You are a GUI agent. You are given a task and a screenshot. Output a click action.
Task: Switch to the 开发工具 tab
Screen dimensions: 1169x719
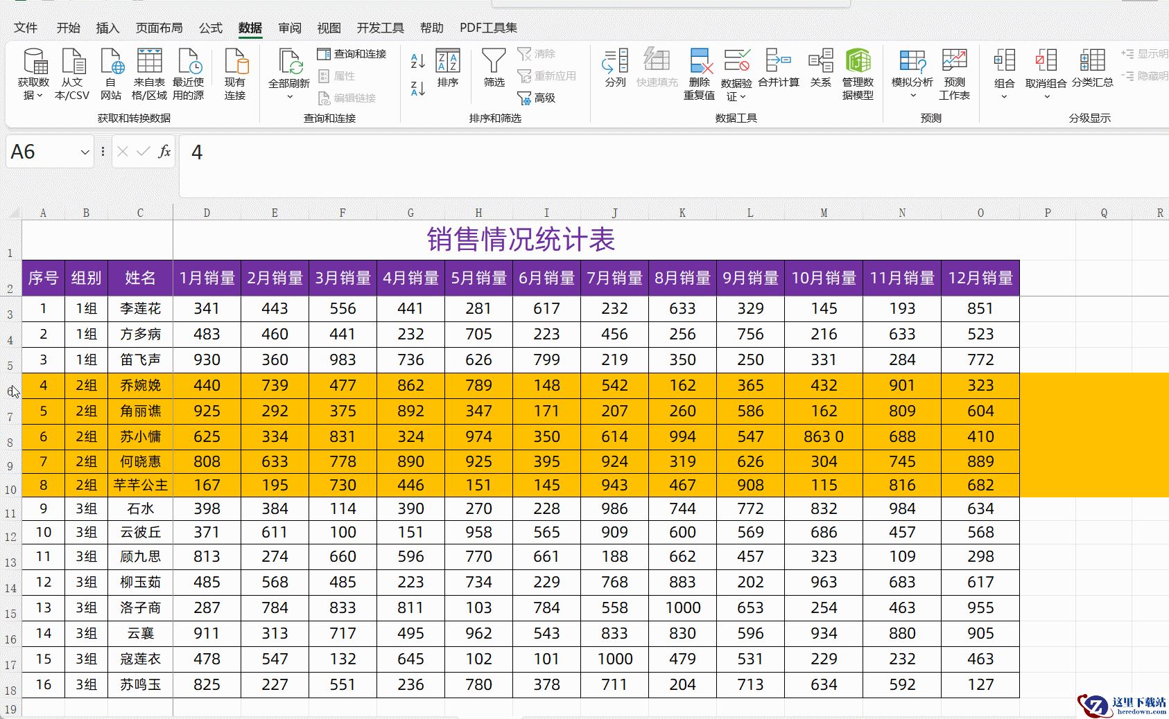coord(381,28)
